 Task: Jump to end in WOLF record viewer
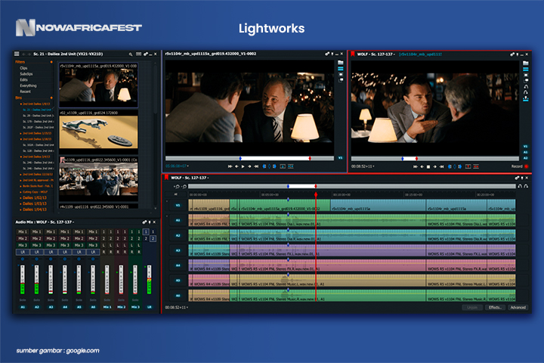442,167
